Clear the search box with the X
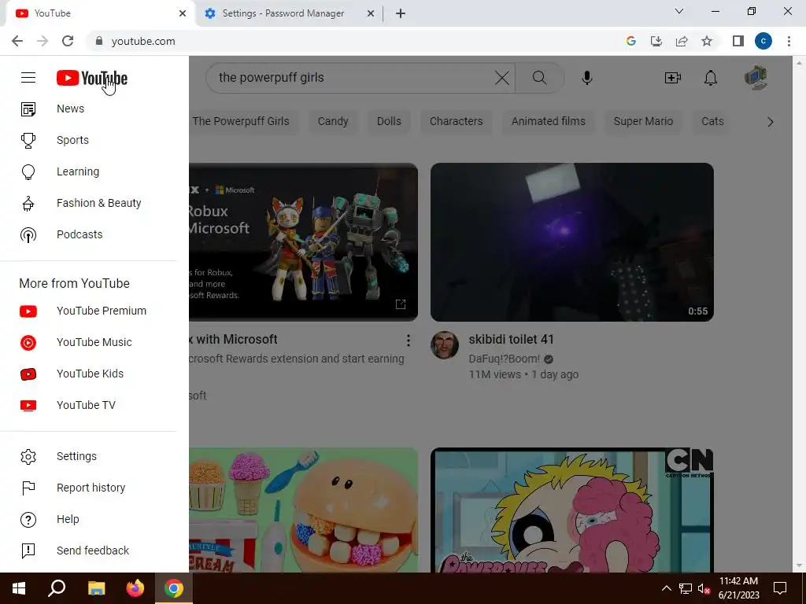This screenshot has height=604, width=806. pos(501,78)
